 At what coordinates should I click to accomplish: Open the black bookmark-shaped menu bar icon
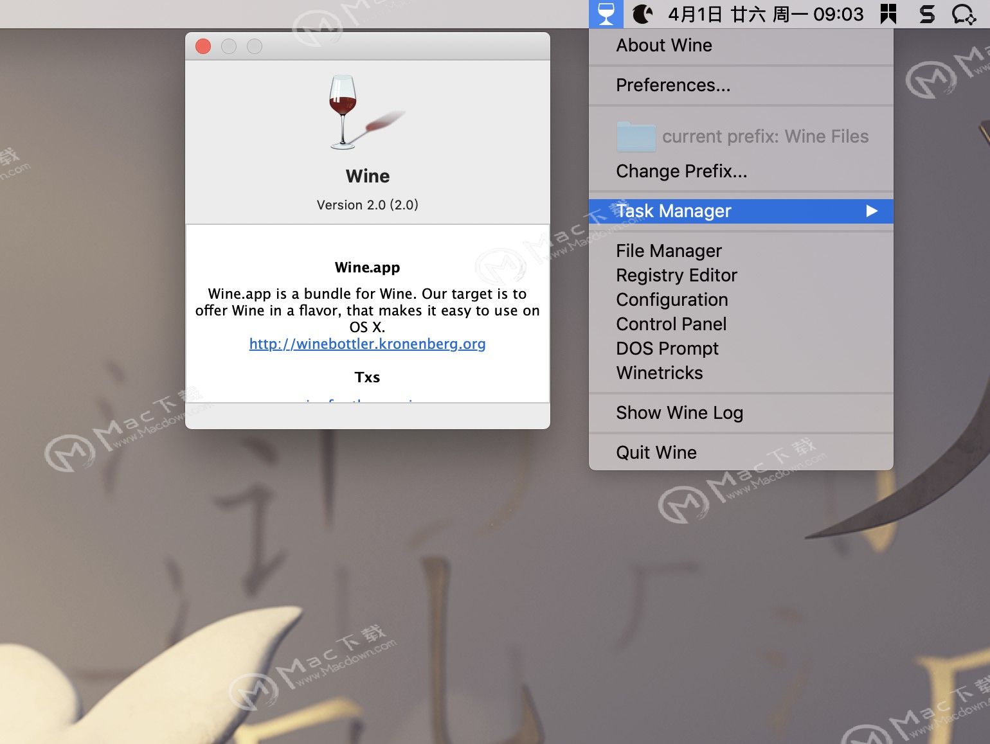(x=888, y=13)
